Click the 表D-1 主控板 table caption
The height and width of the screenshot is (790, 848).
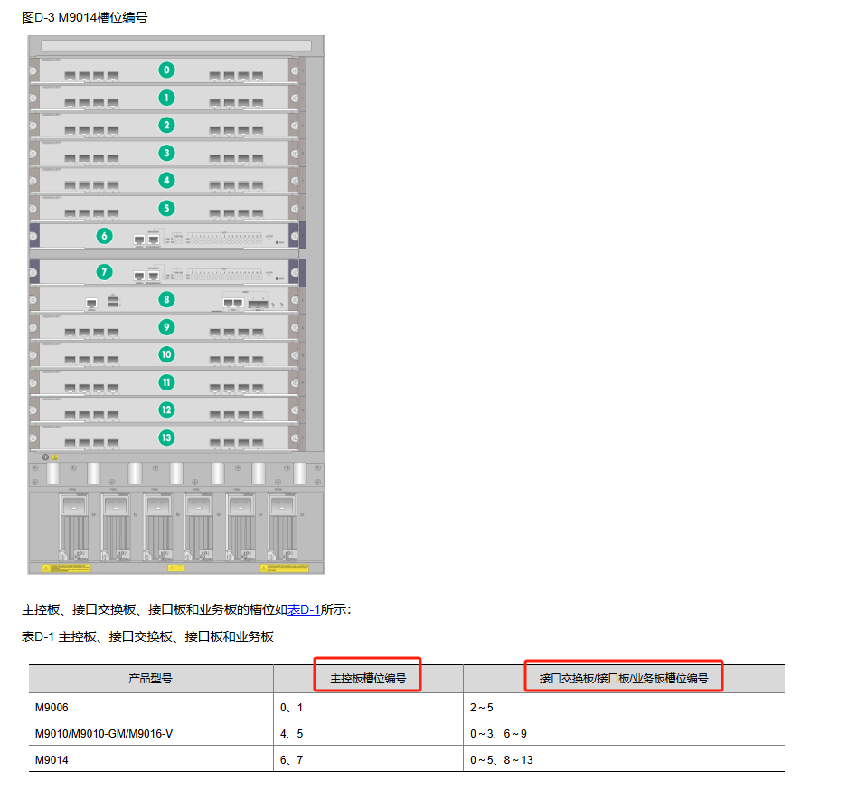click(x=147, y=636)
